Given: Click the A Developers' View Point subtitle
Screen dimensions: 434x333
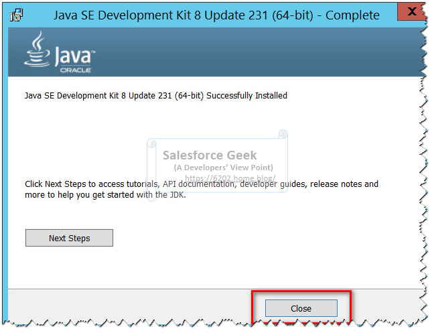Looking at the screenshot, I should 224,168.
